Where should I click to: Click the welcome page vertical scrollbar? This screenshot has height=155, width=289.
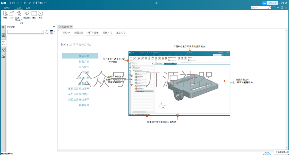pyautogui.click(x=287, y=89)
